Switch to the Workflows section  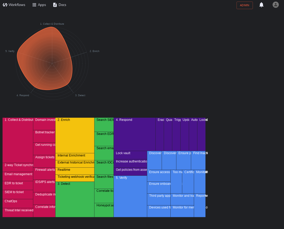tap(16, 5)
